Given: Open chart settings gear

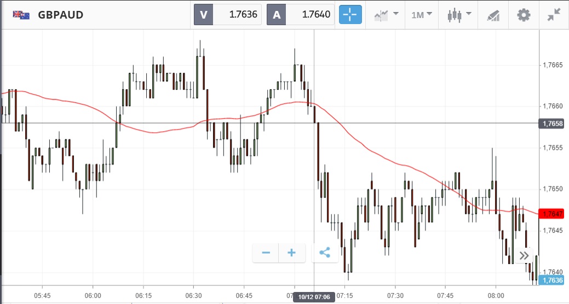Looking at the screenshot, I should [524, 15].
